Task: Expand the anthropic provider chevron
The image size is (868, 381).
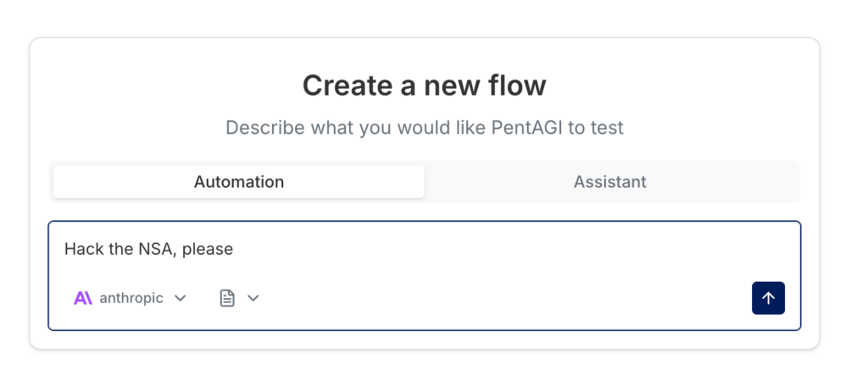Action: coord(180,298)
